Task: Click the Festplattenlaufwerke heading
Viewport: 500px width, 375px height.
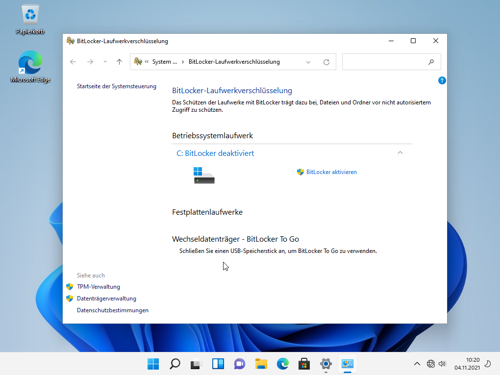Action: (207, 212)
